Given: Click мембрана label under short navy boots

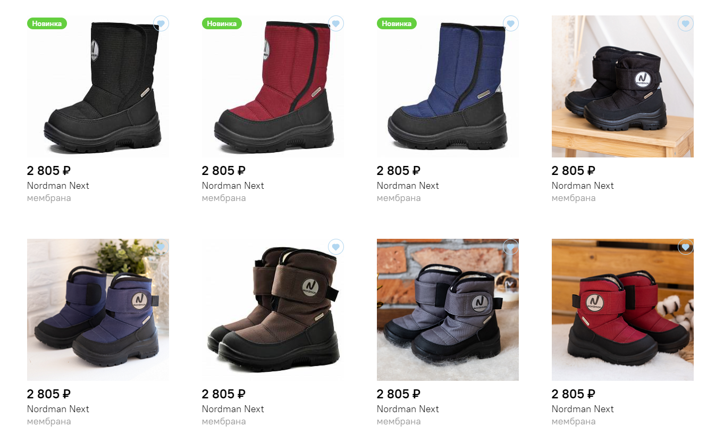Looking at the screenshot, I should click(x=49, y=422).
